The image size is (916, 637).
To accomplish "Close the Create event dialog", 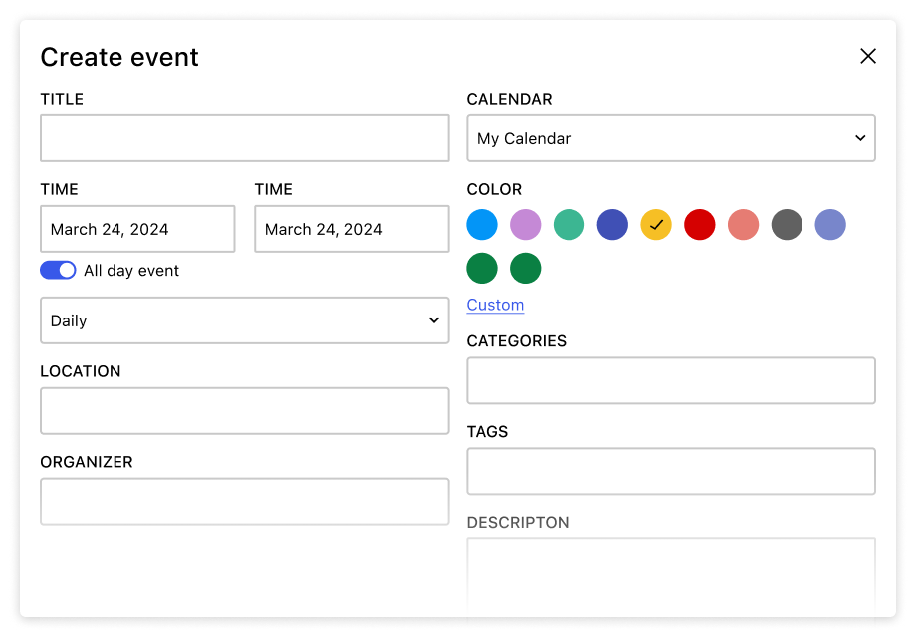I will 867,56.
